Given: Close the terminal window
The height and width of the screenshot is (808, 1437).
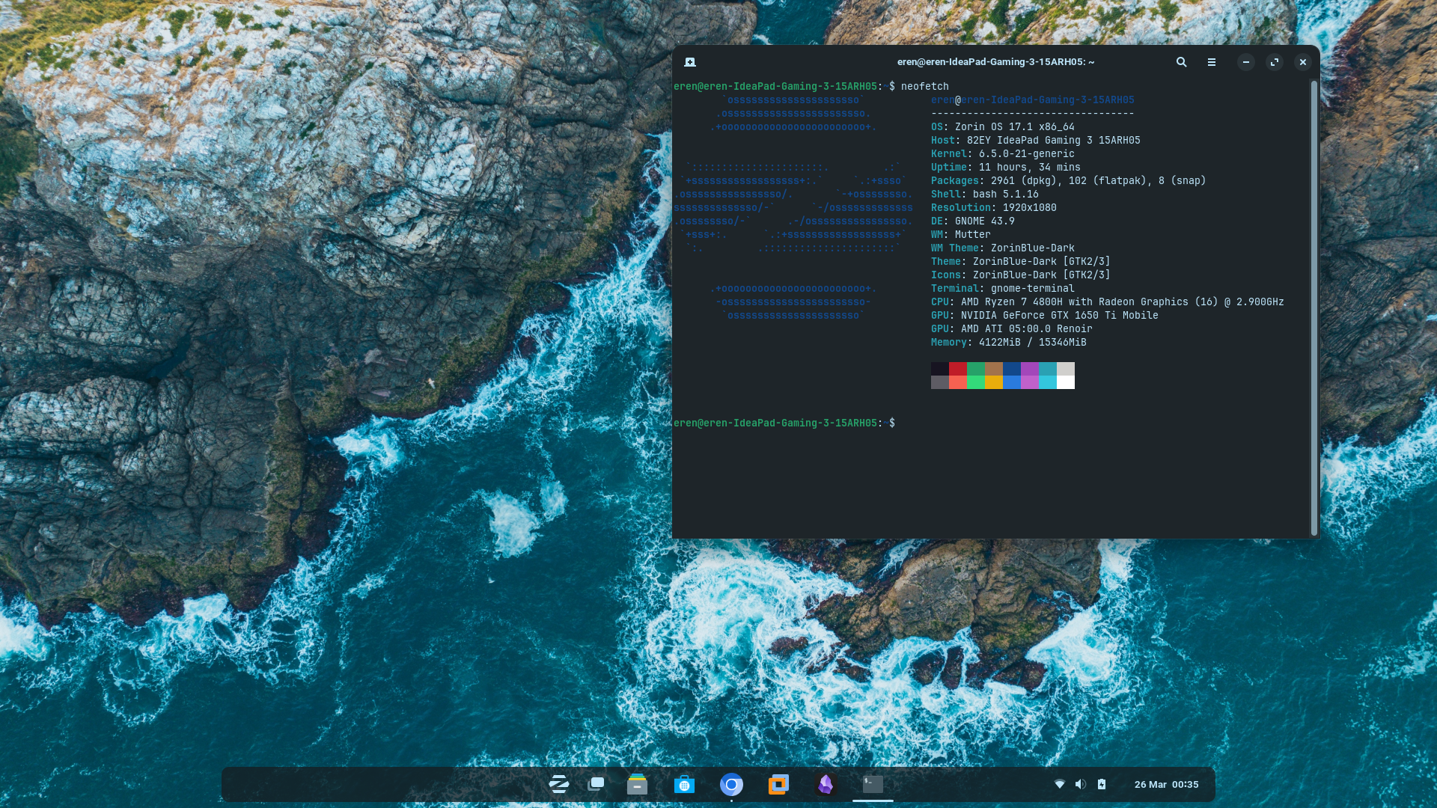Looking at the screenshot, I should click(1303, 62).
